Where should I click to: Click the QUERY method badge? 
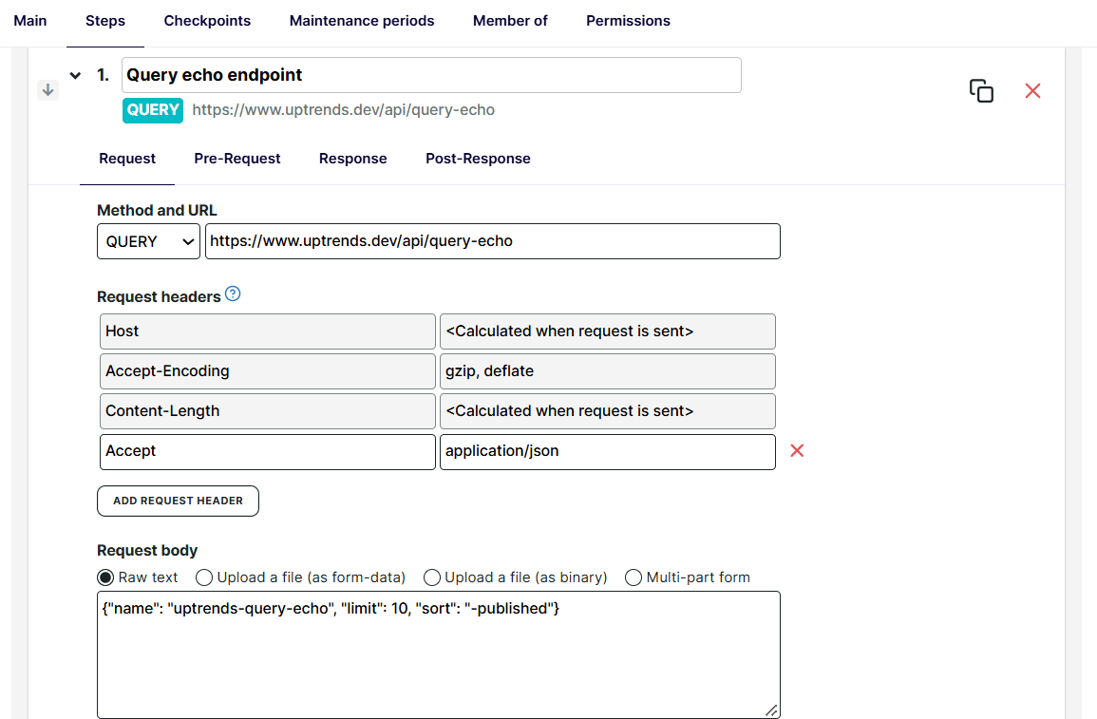(153, 110)
